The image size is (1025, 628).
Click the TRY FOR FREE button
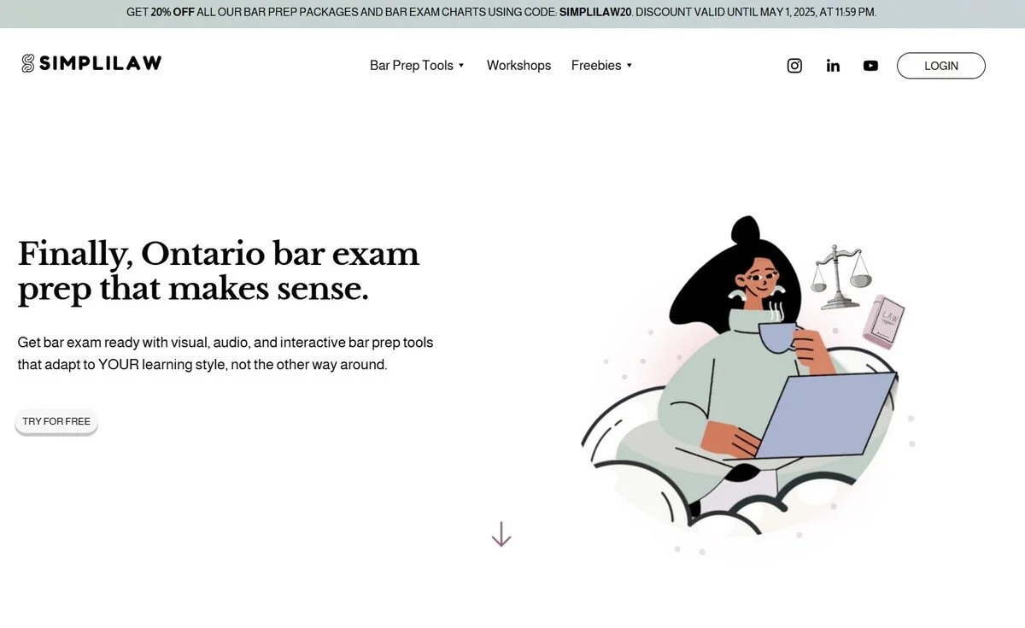56,421
